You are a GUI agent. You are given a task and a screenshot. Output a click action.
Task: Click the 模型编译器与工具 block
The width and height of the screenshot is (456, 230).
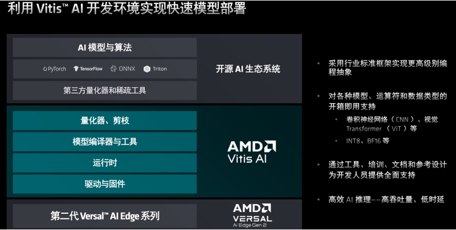105,142
